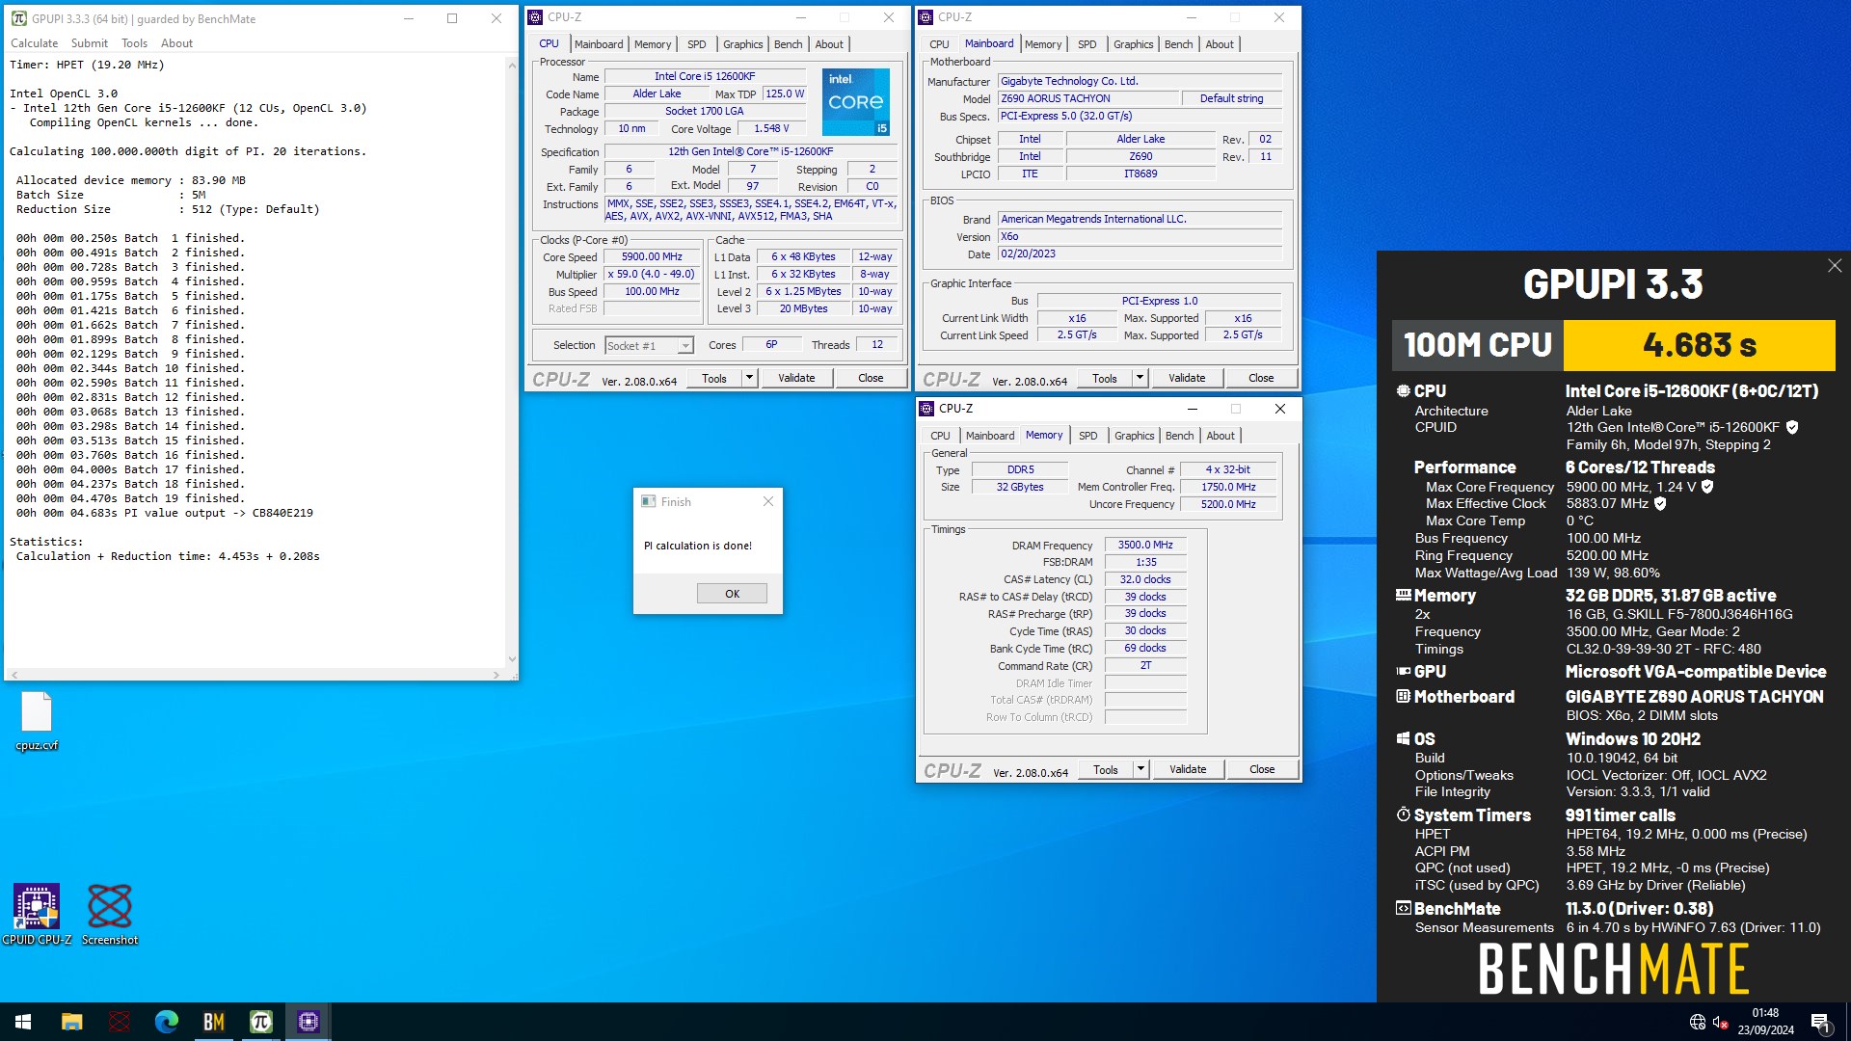1851x1041 pixels.
Task: Open the About menu in GPUPI
Action: click(176, 43)
